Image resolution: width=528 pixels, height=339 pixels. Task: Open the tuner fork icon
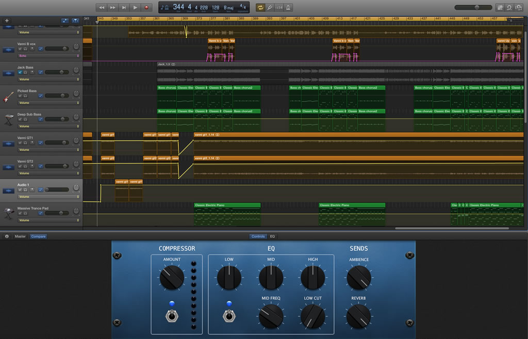click(x=270, y=7)
